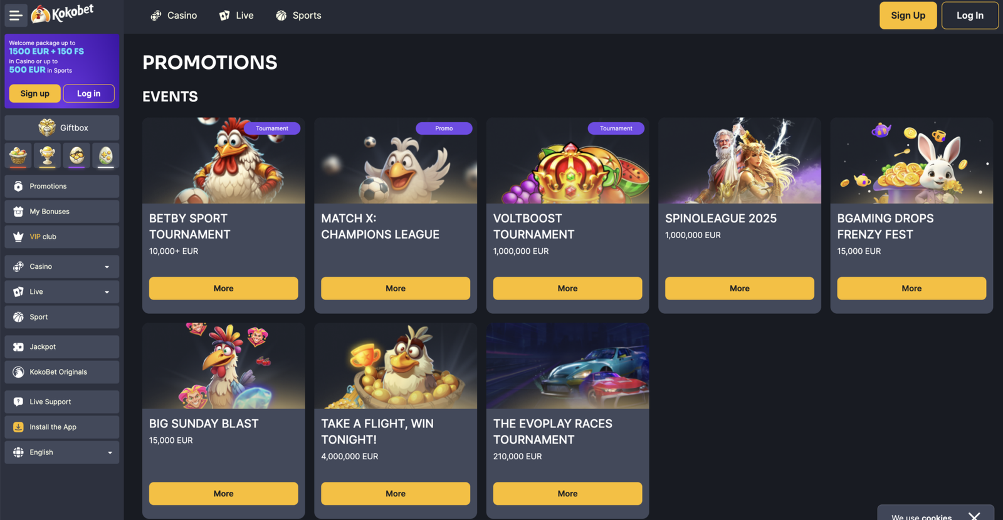The image size is (1003, 520).
Task: Click the top-right Sign Up button
Action: point(908,15)
